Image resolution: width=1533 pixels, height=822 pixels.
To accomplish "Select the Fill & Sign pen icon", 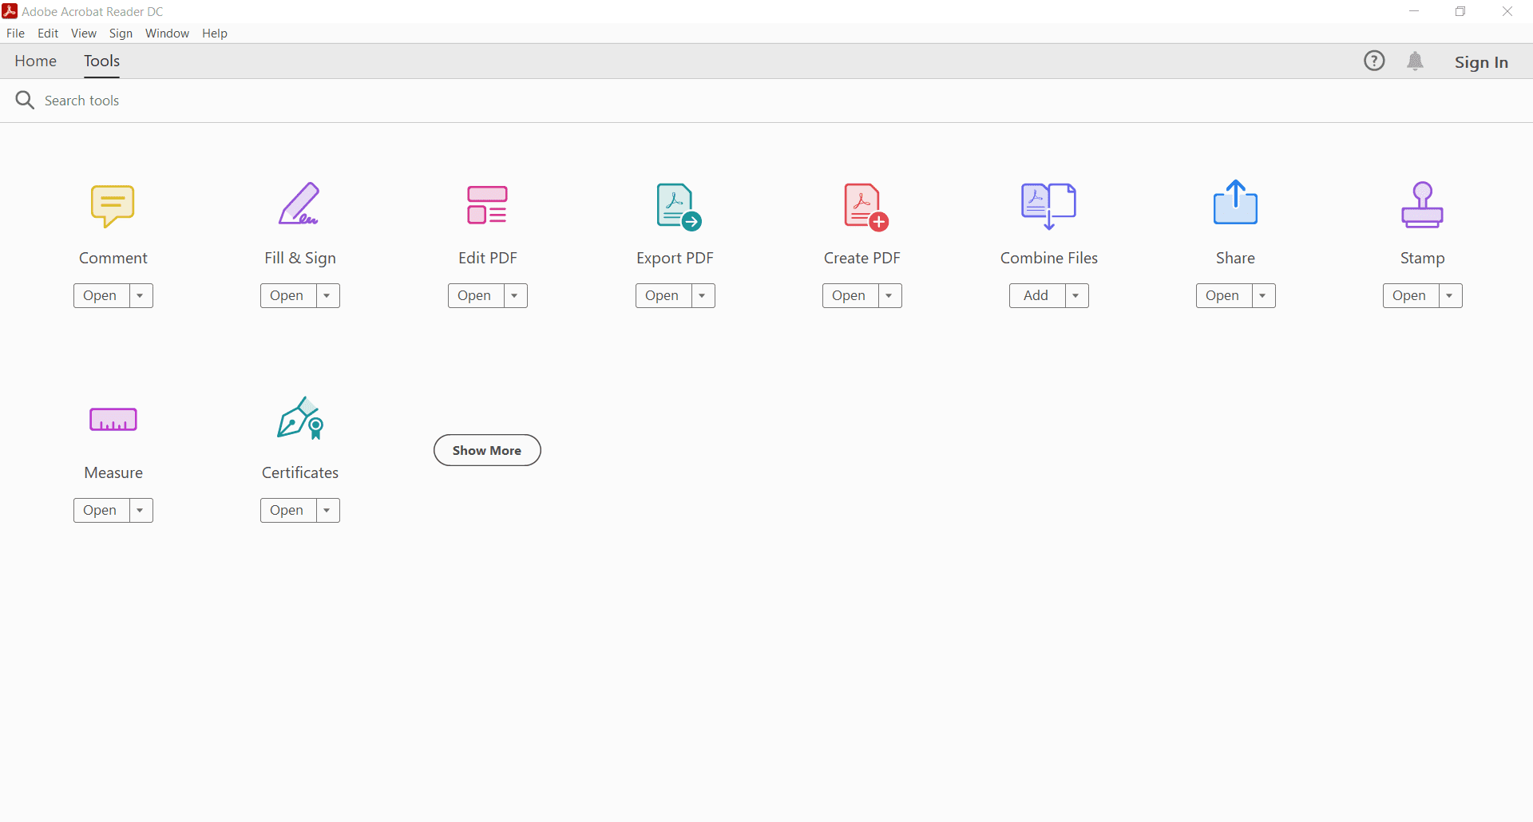I will pyautogui.click(x=299, y=204).
